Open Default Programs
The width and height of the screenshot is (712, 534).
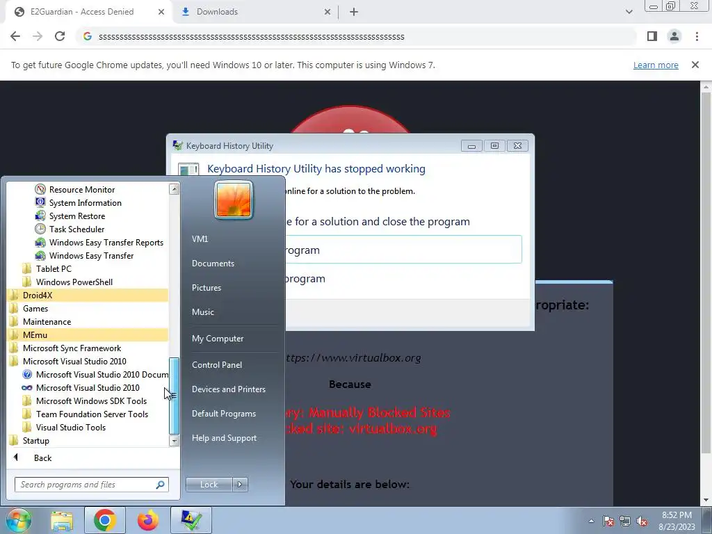click(x=224, y=414)
